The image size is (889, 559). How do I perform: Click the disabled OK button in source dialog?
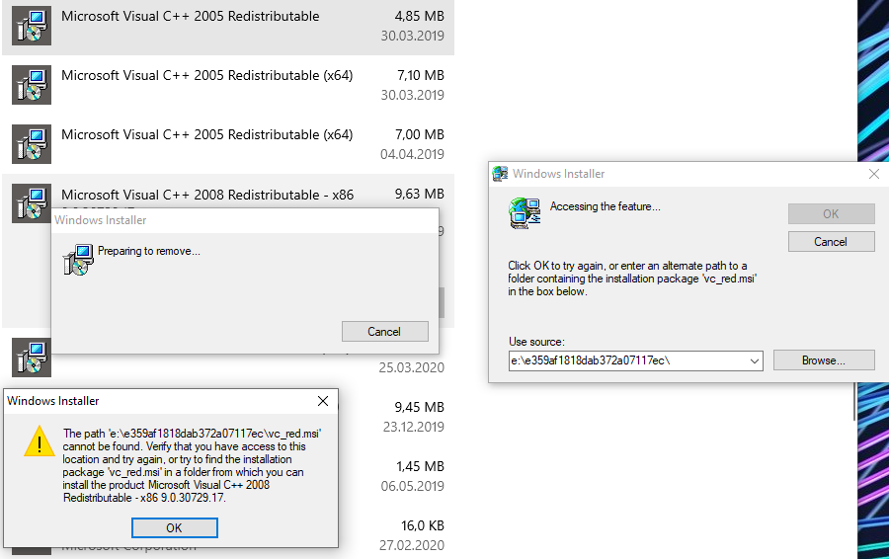click(831, 213)
